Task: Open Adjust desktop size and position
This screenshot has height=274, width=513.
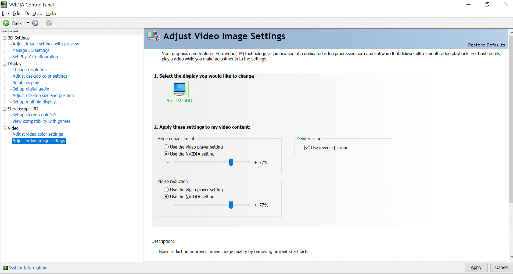Action: pyautogui.click(x=43, y=95)
